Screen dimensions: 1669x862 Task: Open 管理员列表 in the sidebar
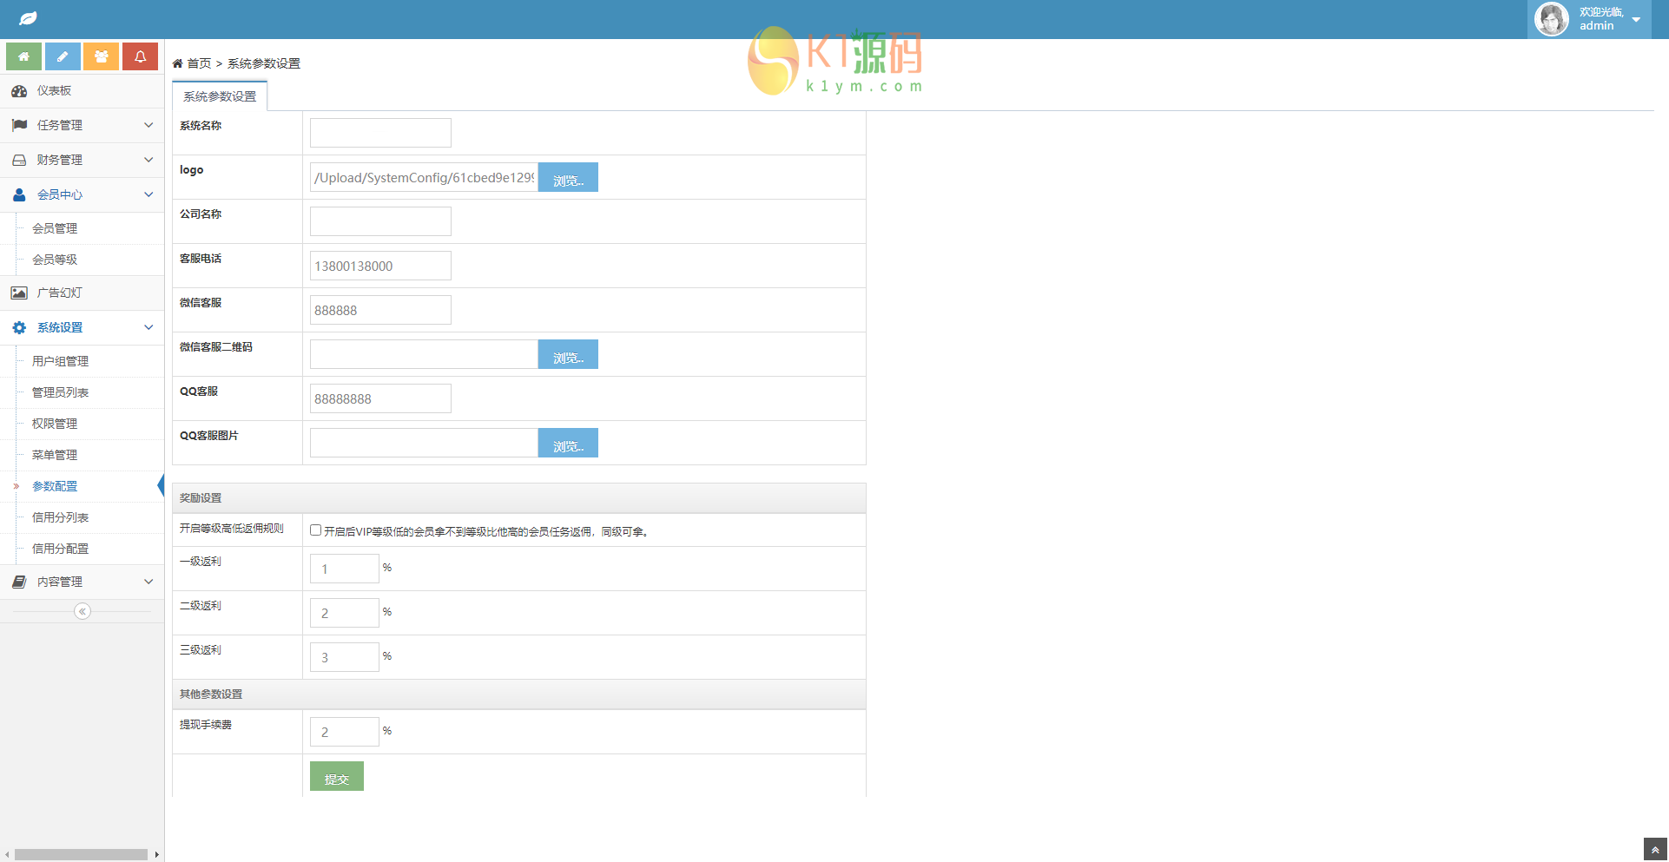pos(60,392)
